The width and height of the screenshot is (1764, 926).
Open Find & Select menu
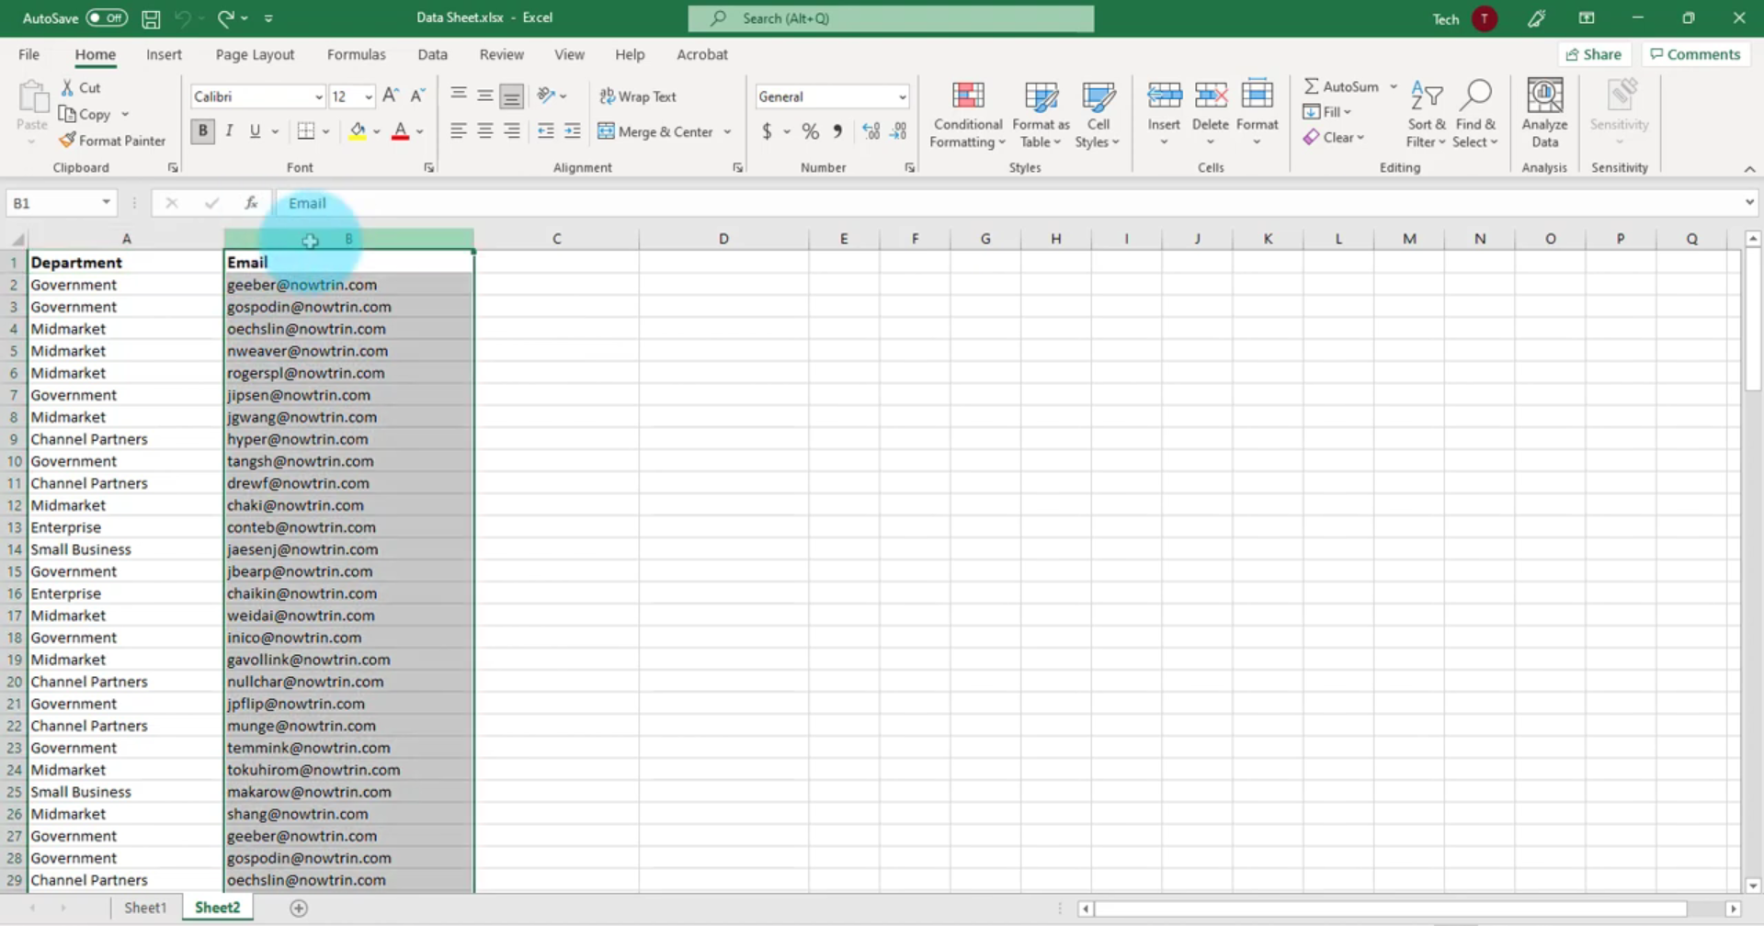[x=1474, y=113]
